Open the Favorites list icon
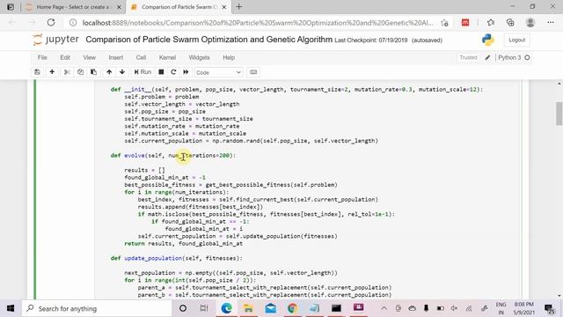563x317 pixels. click(491, 23)
